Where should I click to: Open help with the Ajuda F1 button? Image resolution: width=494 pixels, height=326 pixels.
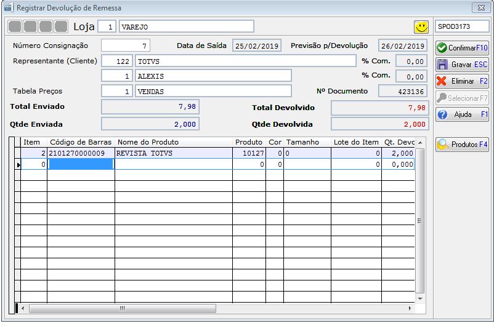462,114
